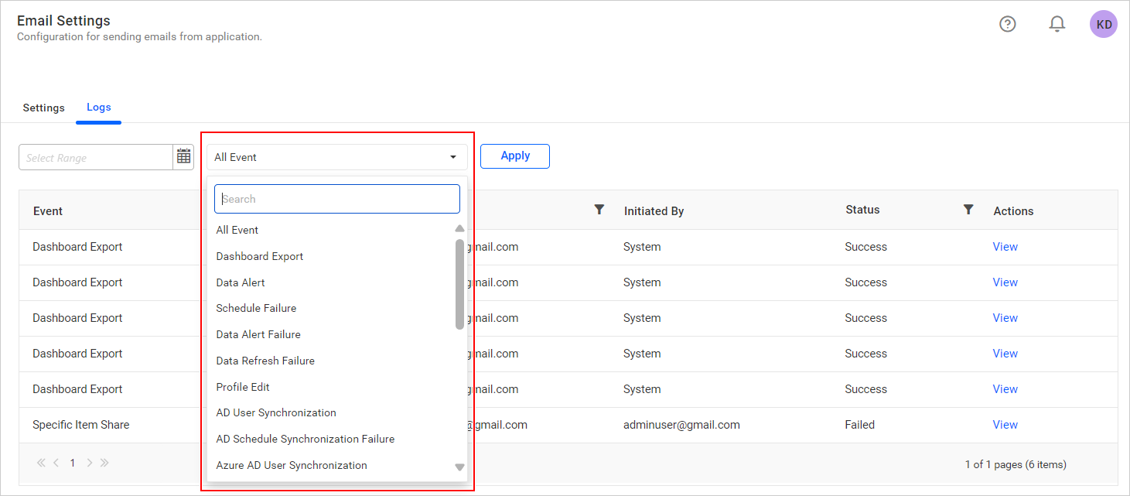Screen dimensions: 1130x496
Task: Select Dashboard Export from the event dropdown
Action: coord(259,255)
